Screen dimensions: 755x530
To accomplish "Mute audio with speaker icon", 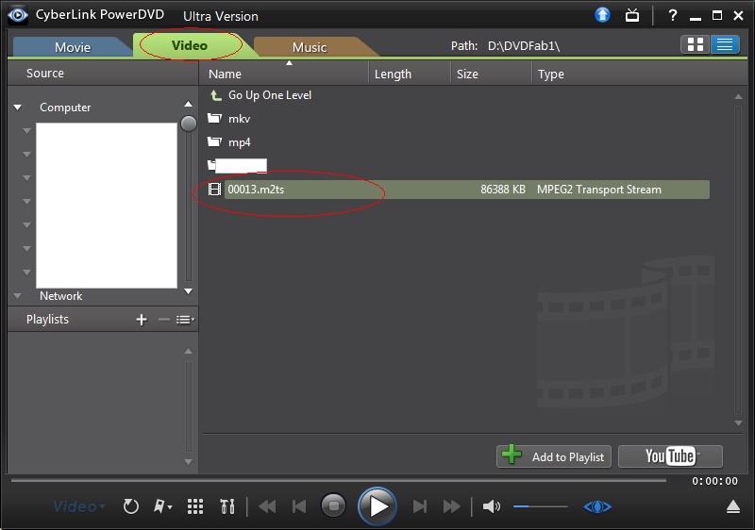I will 491,506.
